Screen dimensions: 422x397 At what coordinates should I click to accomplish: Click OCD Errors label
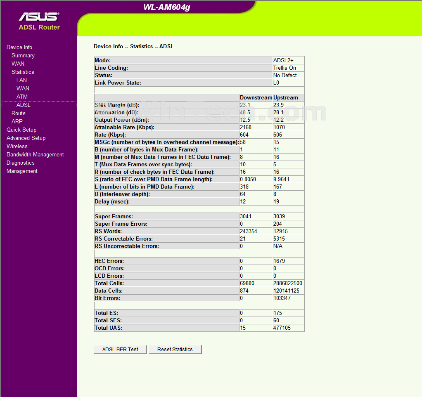click(x=109, y=268)
